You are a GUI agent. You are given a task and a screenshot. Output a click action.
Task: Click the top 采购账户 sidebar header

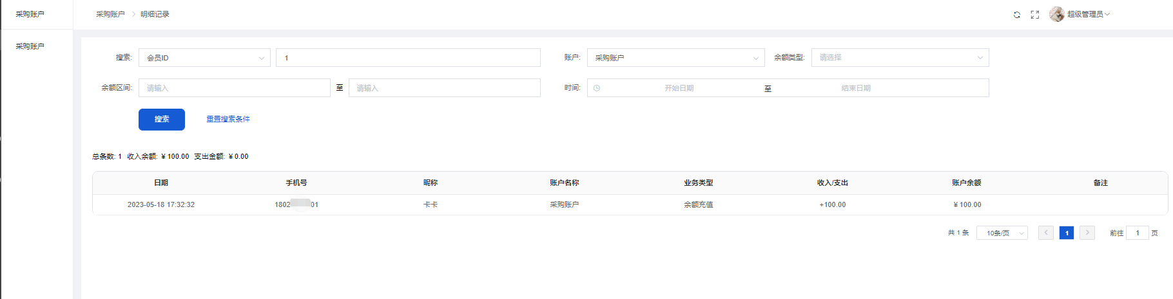30,14
